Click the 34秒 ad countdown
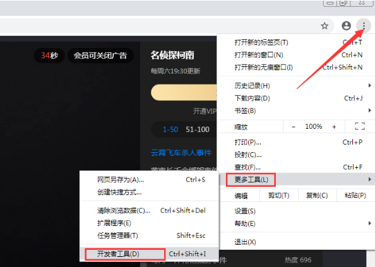The width and height of the screenshot is (375, 267). click(x=49, y=56)
